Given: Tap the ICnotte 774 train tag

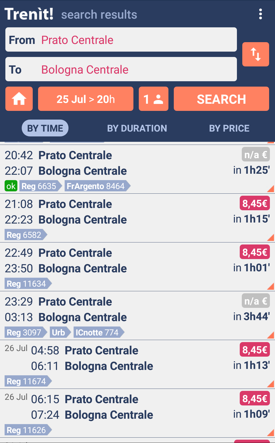Looking at the screenshot, I should (97, 332).
